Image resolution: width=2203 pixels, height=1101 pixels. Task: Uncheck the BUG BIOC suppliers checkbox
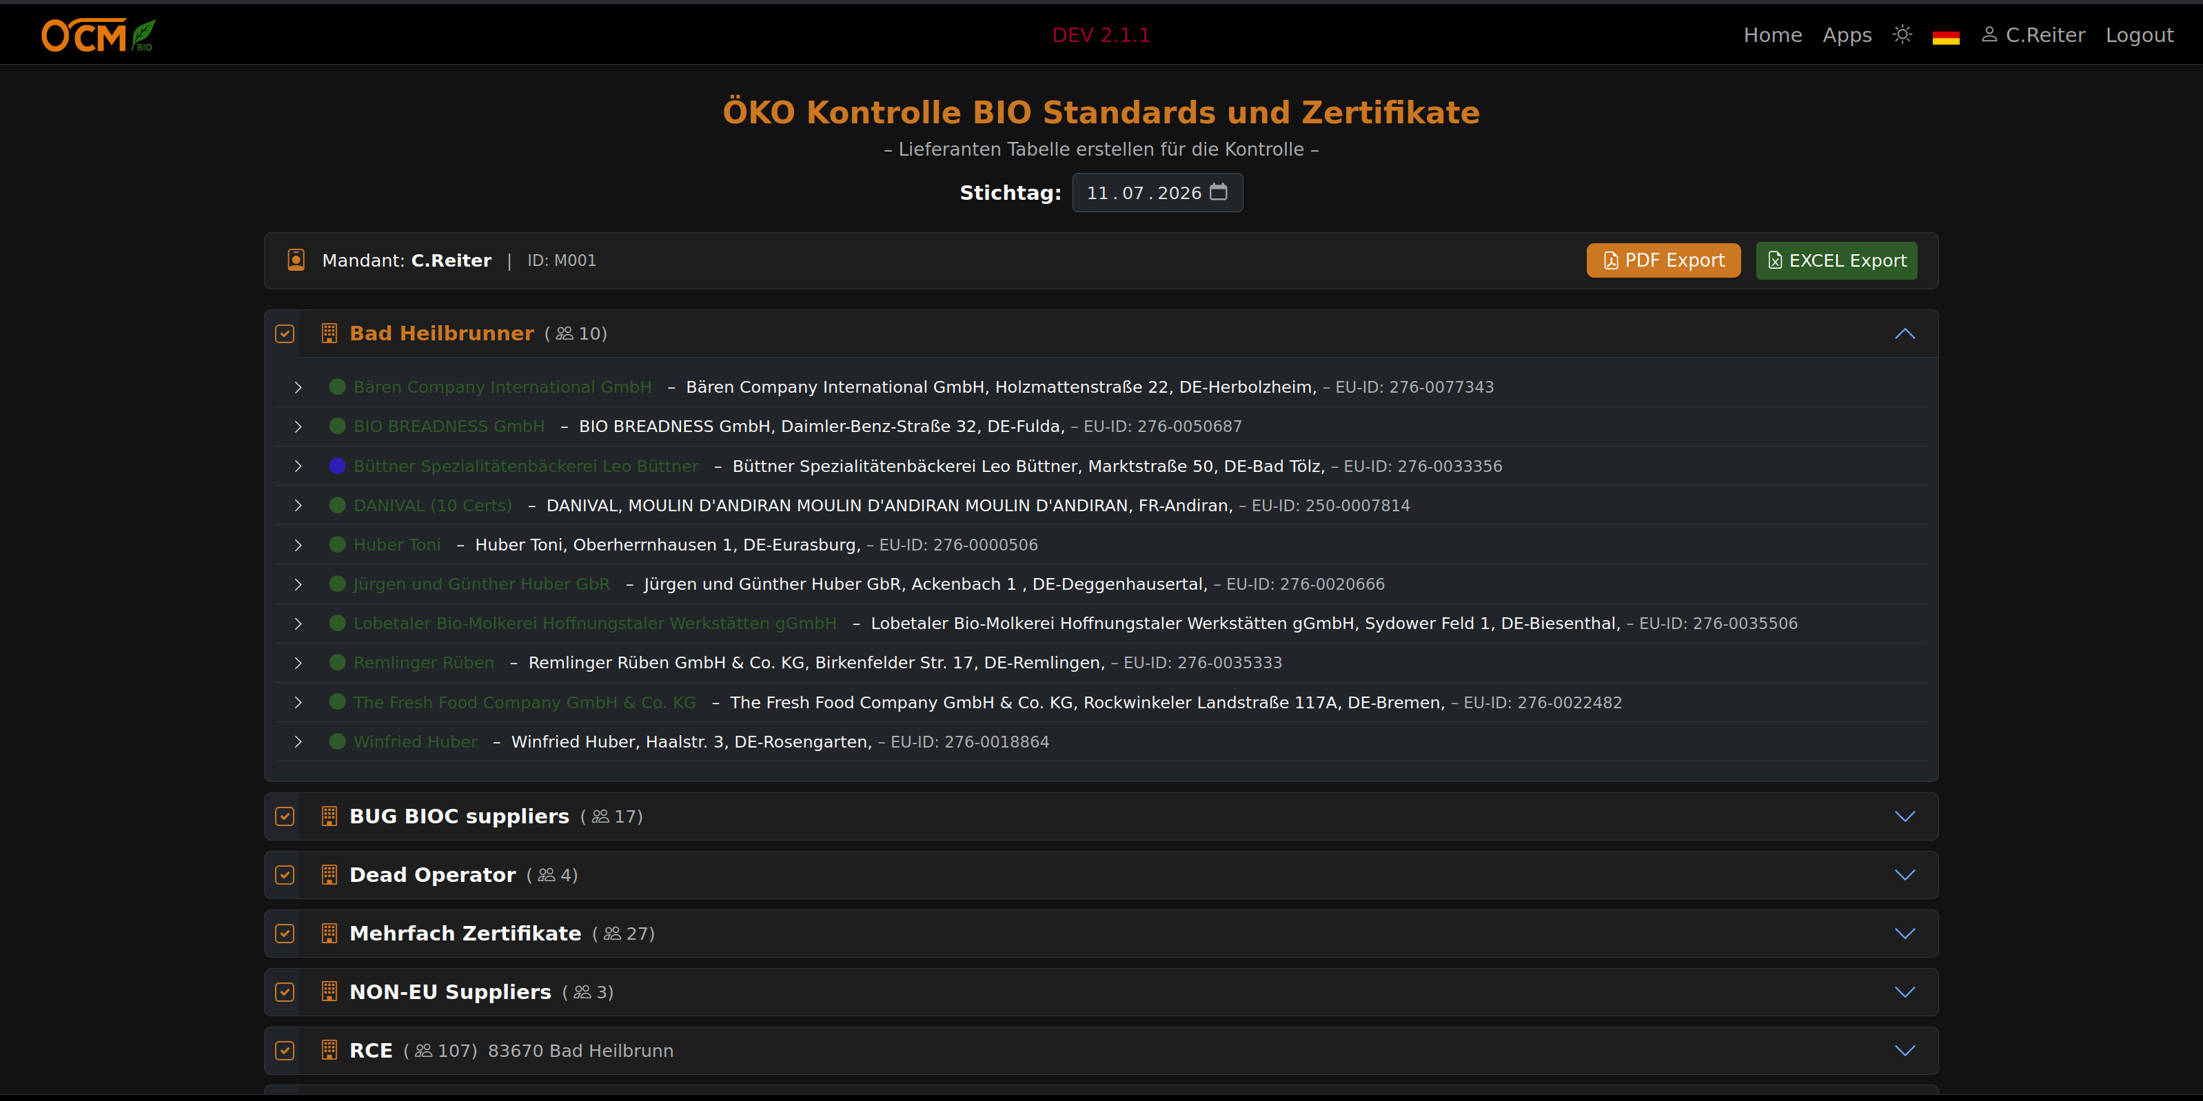pos(285,816)
